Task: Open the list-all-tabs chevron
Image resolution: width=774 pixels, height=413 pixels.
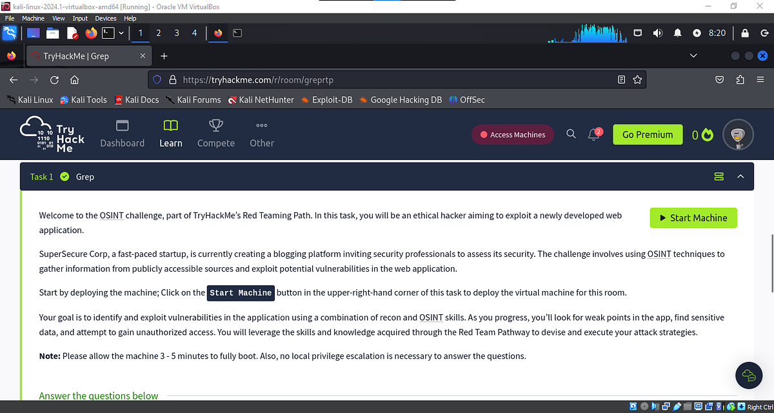Action: coord(693,56)
